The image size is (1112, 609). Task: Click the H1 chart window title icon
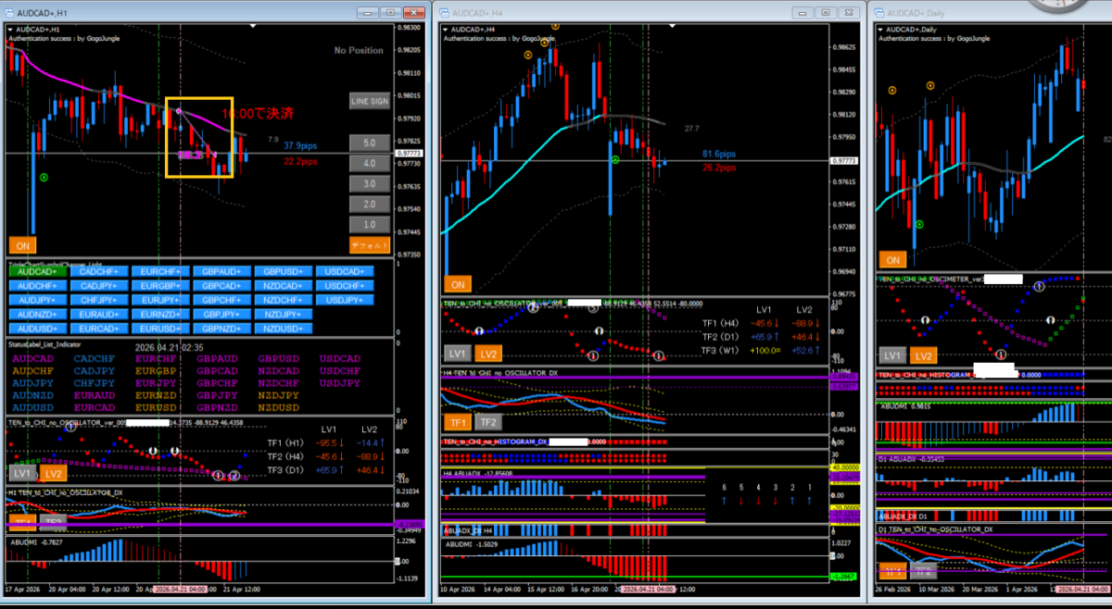pos(9,13)
